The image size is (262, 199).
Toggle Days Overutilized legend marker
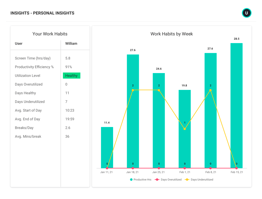[x=157, y=180]
